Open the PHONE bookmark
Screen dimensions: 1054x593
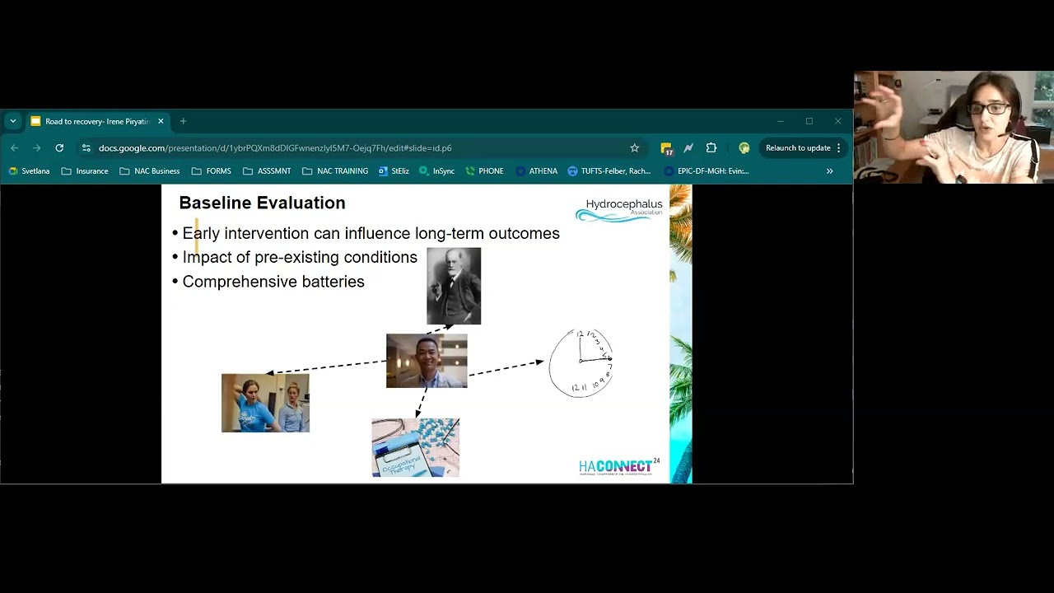point(484,171)
